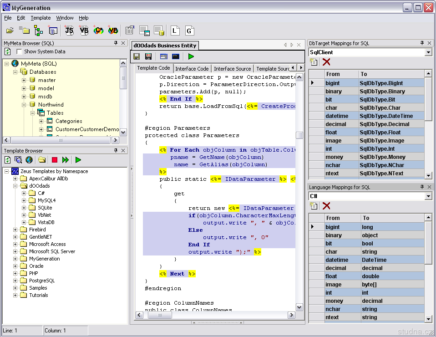The height and width of the screenshot is (337, 436).
Task: Click the new C# template icon
Action: coord(98,31)
